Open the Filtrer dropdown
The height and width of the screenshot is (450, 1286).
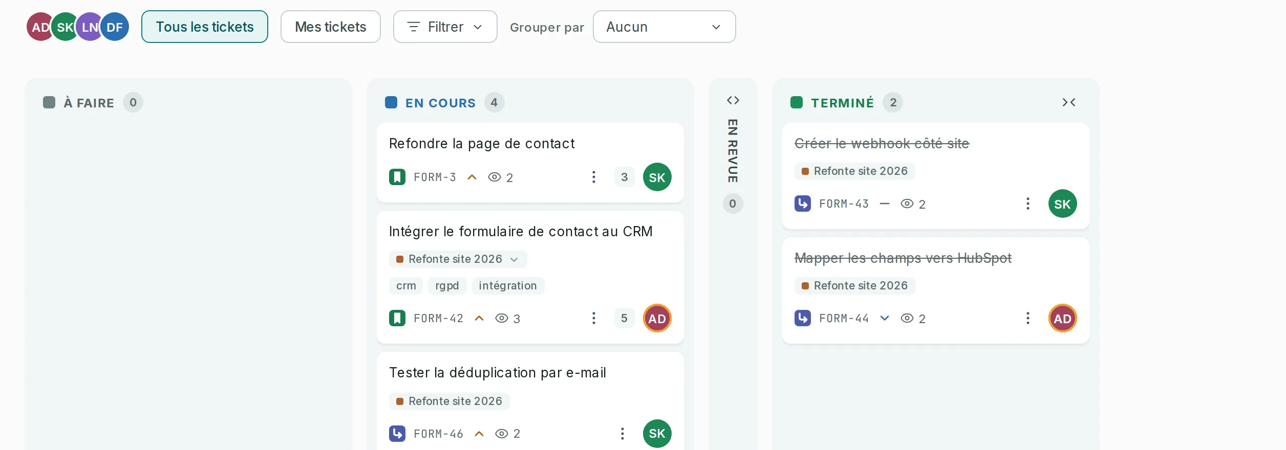point(445,27)
